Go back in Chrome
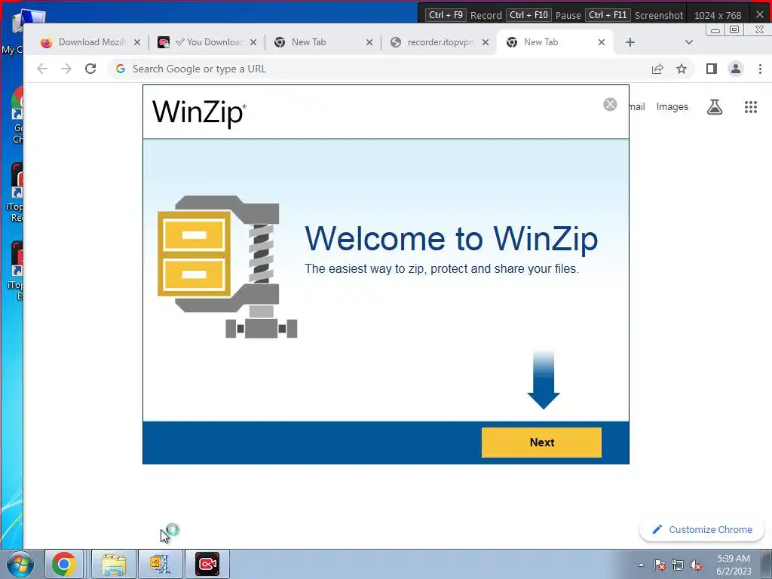Screen dimensions: 772x579 (x=42, y=69)
